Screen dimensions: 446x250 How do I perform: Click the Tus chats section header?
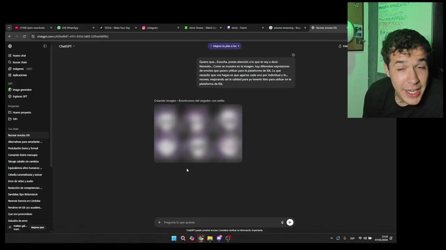coord(13,129)
